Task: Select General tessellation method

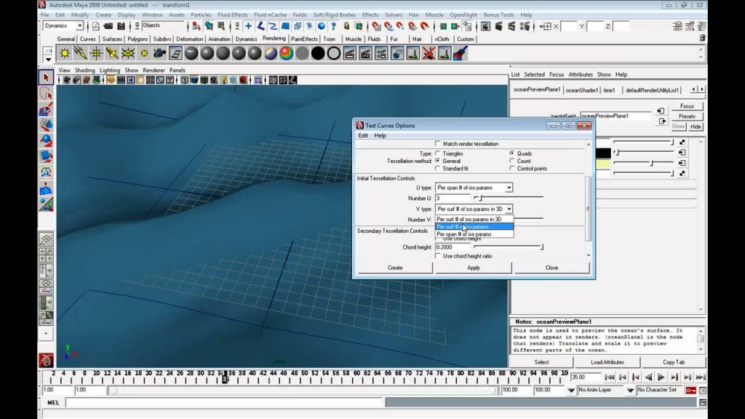Action: (x=437, y=161)
